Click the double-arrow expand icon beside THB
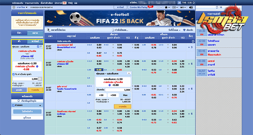This screenshot has width=253, height=135. [179, 3]
